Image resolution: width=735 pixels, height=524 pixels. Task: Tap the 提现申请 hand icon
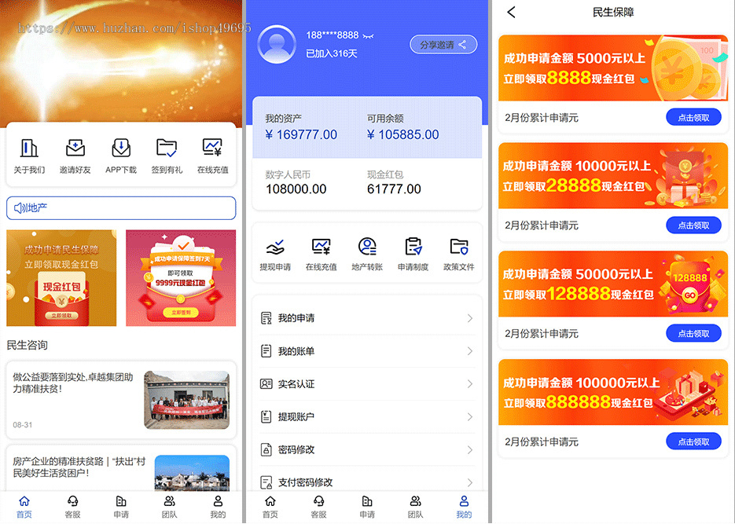click(275, 247)
